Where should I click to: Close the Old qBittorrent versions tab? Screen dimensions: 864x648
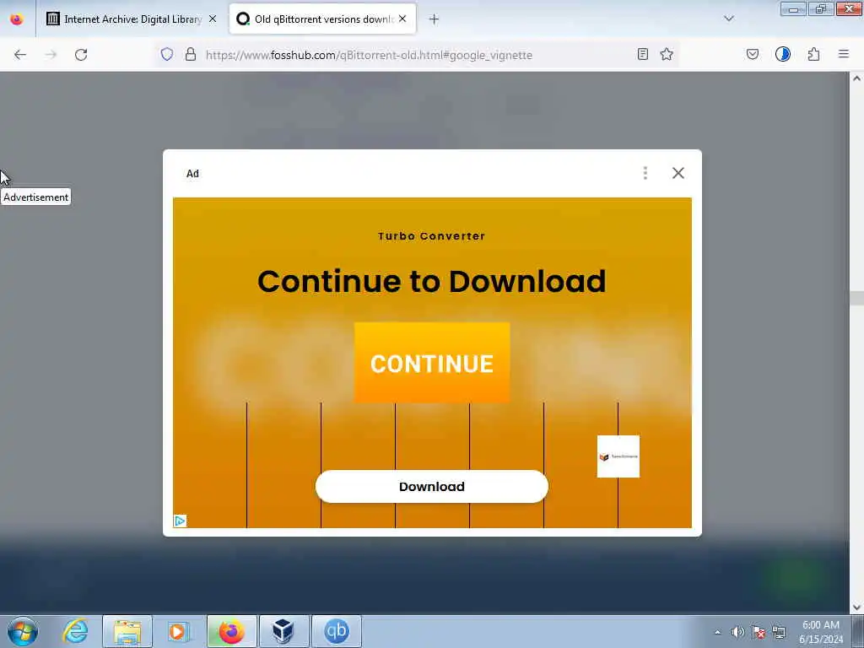pyautogui.click(x=402, y=19)
